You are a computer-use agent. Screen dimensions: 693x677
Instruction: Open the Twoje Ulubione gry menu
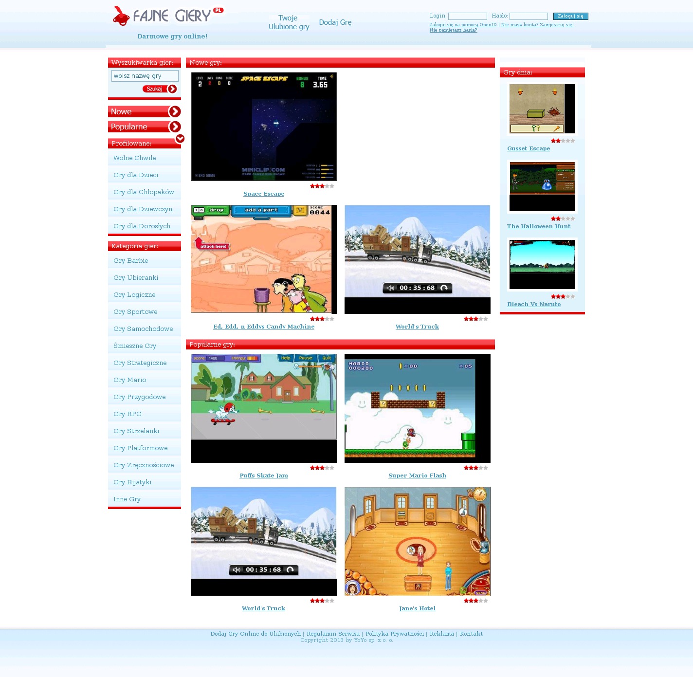[289, 22]
